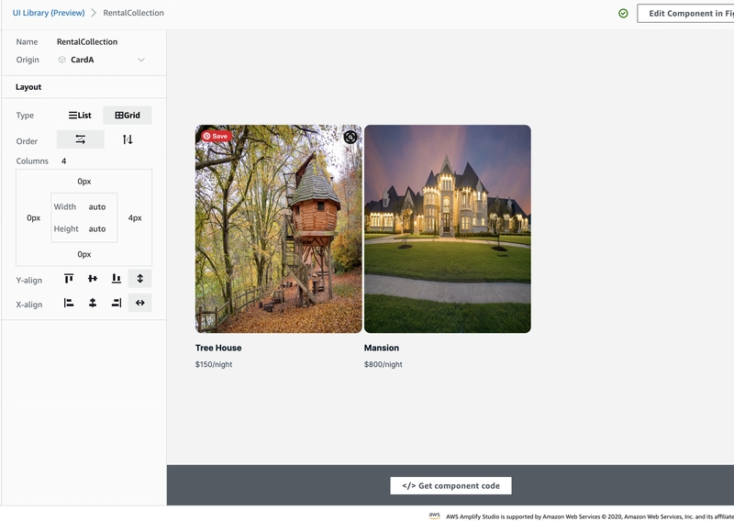Click Edit Component in Figma button
734x521 pixels.
point(685,14)
